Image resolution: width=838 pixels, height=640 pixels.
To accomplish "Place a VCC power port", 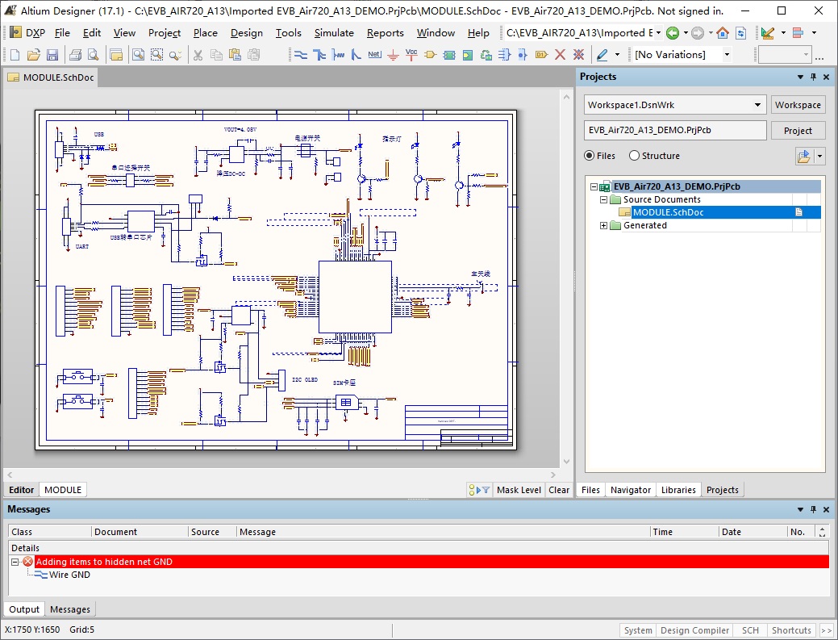I will pyautogui.click(x=411, y=55).
